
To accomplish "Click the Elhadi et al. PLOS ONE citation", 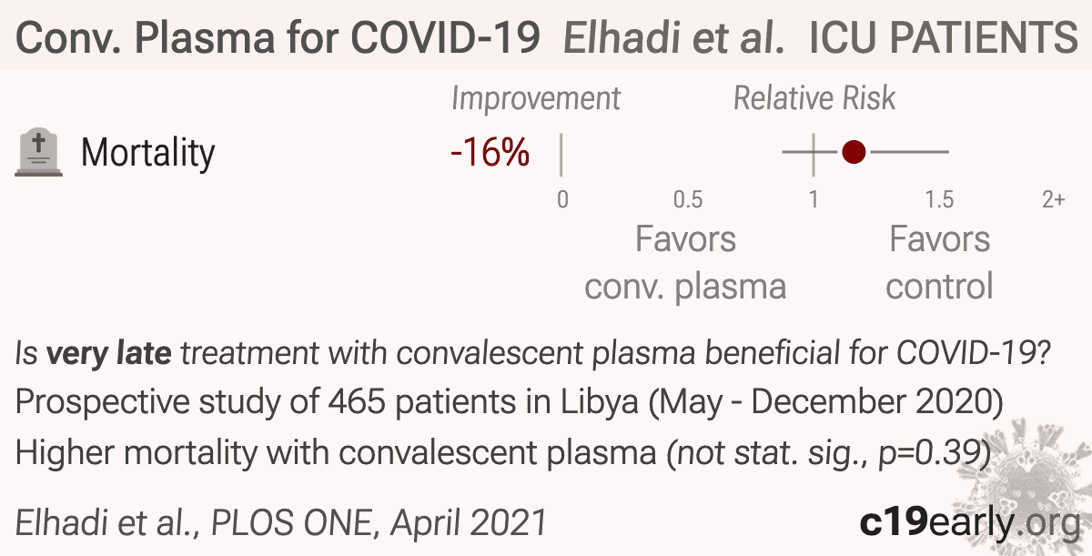I will click(x=281, y=523).
